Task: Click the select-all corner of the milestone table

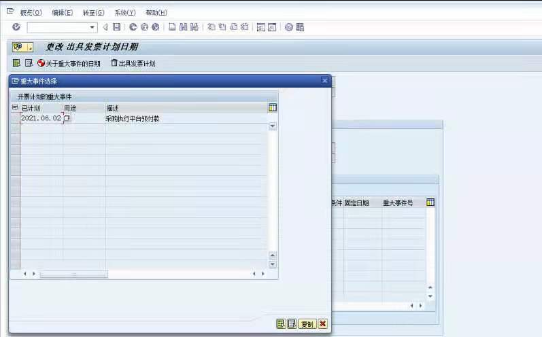Action: (x=15, y=108)
